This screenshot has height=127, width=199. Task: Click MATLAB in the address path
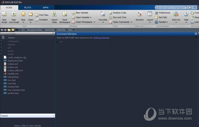[49, 30]
